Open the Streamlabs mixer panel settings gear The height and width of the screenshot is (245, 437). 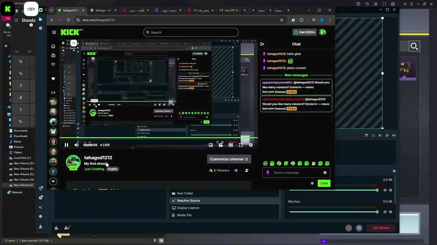tap(394, 171)
